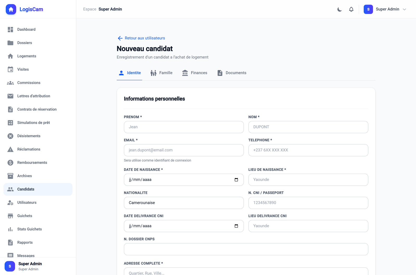Open date picker for Date delivrance CNI
The height and width of the screenshot is (275, 416).
[236, 226]
